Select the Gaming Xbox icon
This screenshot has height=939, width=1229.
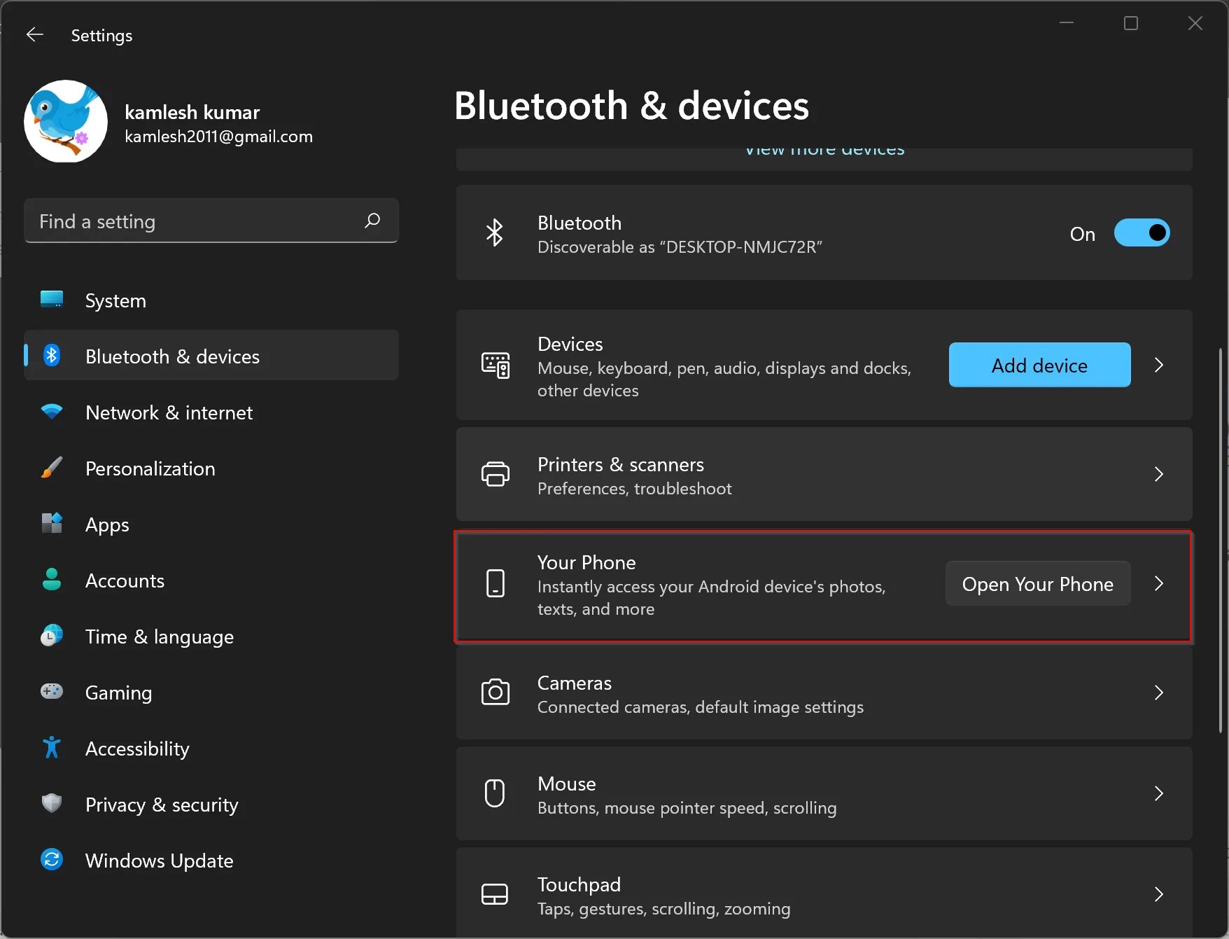coord(51,692)
